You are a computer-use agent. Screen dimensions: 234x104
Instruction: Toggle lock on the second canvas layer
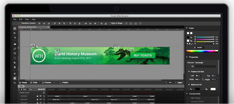click(37, 99)
